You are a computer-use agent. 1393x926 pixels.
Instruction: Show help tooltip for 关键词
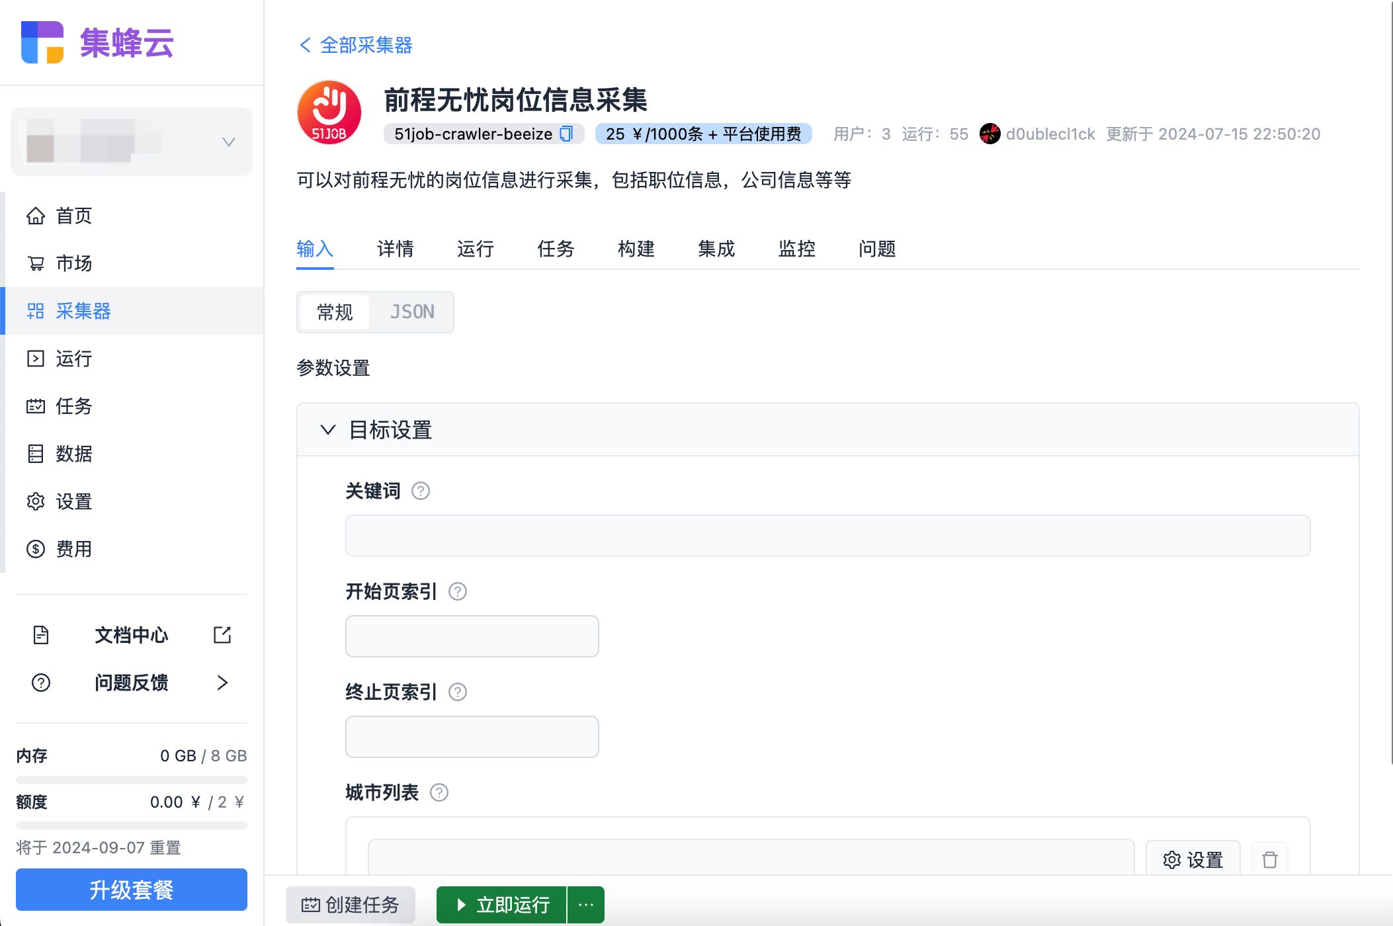(421, 491)
